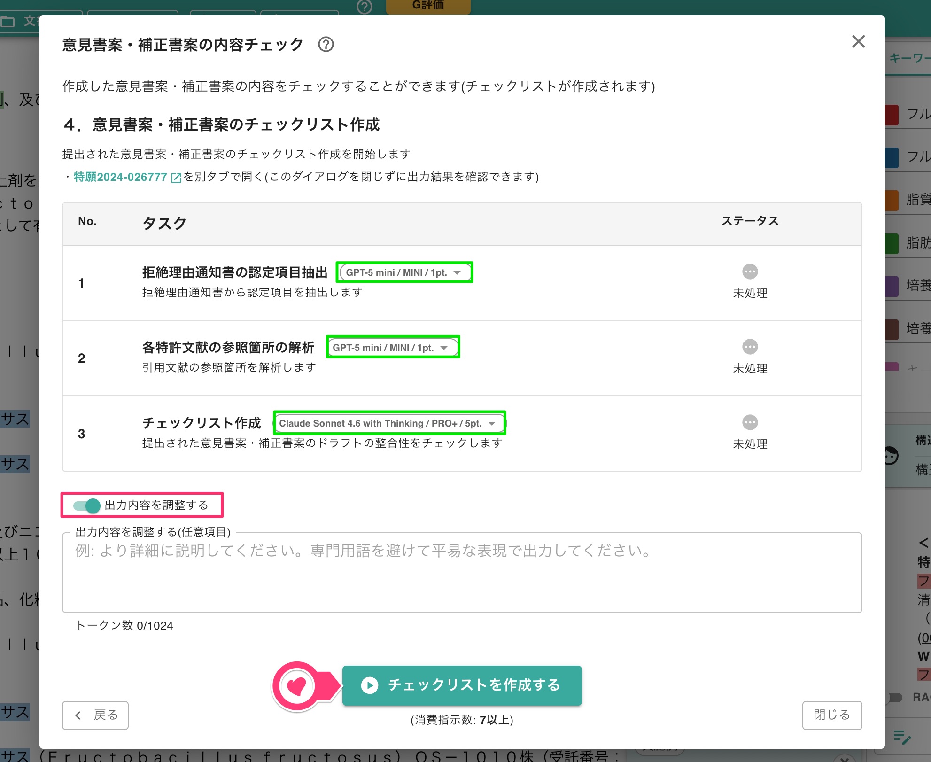The image size is (931, 762).
Task: Click the ステータス column header
Action: [x=750, y=221]
